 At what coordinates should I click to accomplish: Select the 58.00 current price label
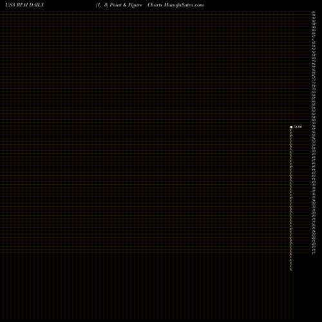point(298,127)
